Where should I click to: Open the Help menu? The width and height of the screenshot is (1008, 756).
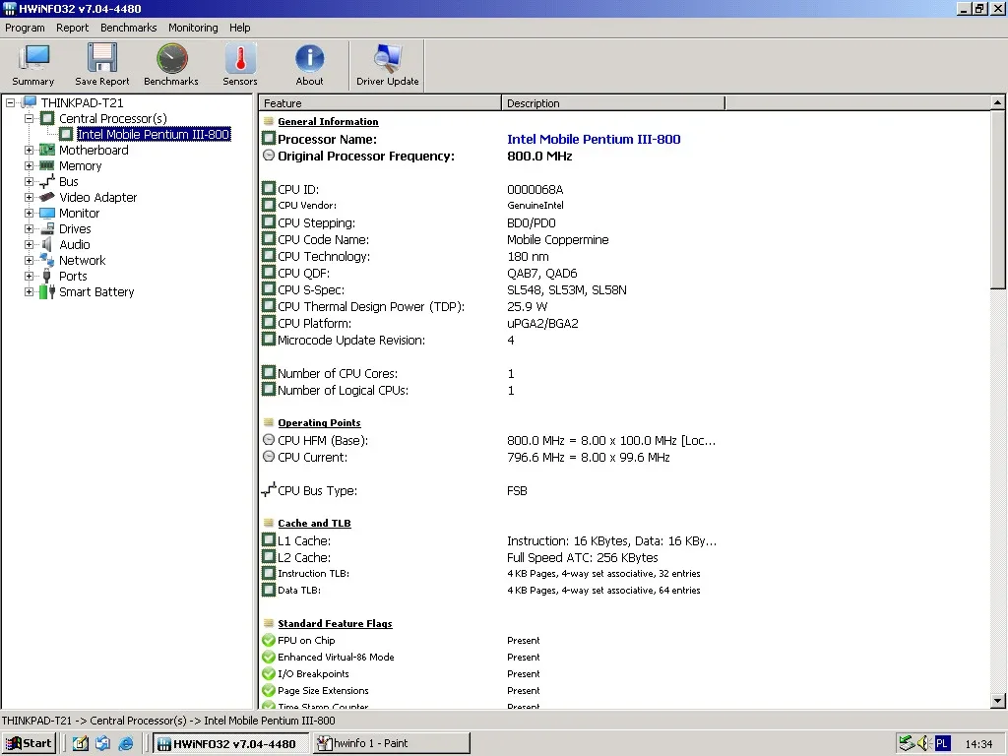pyautogui.click(x=240, y=28)
